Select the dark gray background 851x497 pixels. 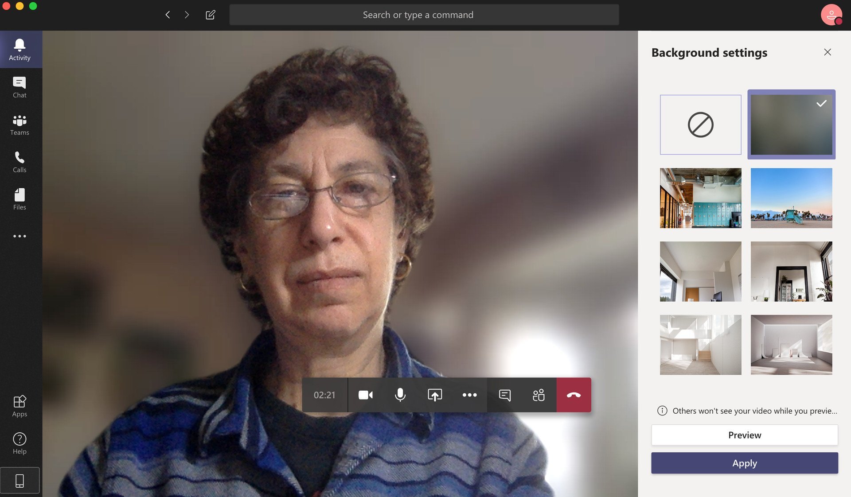click(x=791, y=124)
